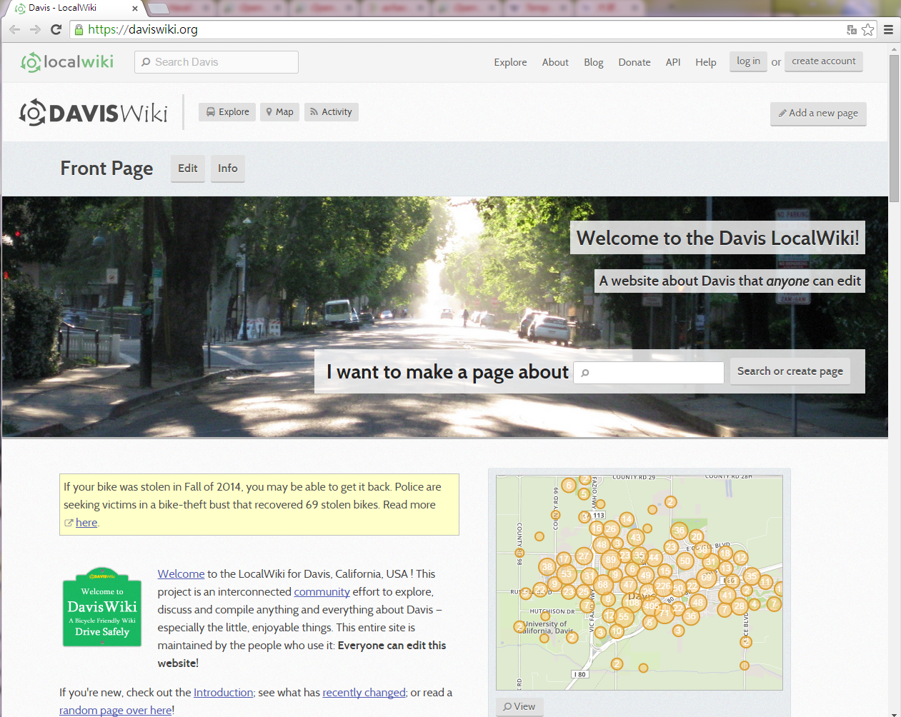901x717 pixels.
Task: Click the Front Page title text
Action: pos(106,169)
